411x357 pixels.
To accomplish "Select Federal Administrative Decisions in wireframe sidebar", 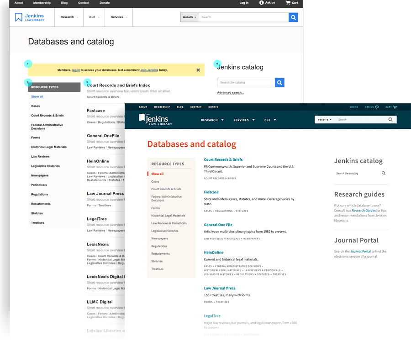I will click(47, 127).
